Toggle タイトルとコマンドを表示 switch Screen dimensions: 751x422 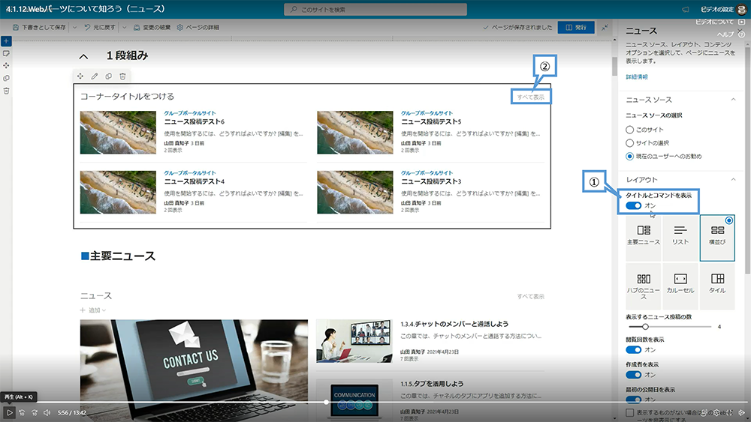point(634,205)
